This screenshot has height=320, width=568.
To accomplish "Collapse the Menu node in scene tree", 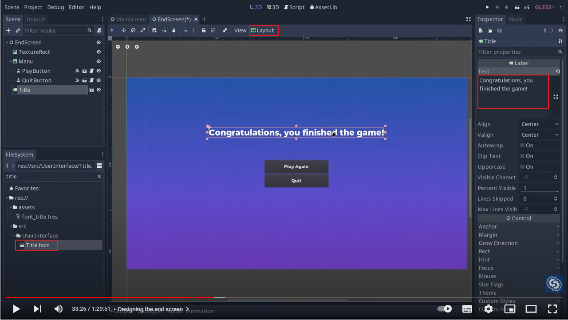I will tap(11, 62).
